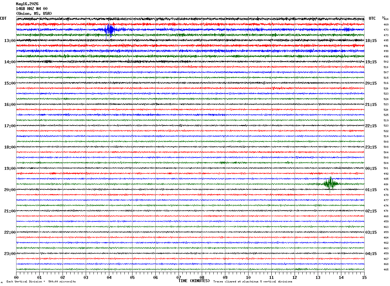Click the (Union, MS, USA) location text
The height and width of the screenshot is (286, 390).
pyautogui.click(x=34, y=14)
